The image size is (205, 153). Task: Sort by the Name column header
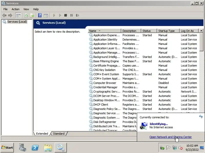coord(105,31)
